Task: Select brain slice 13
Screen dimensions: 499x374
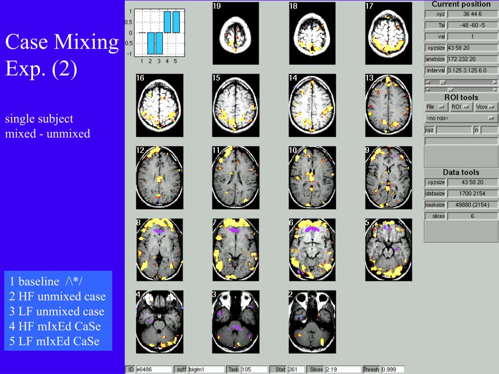Action: coord(388,106)
